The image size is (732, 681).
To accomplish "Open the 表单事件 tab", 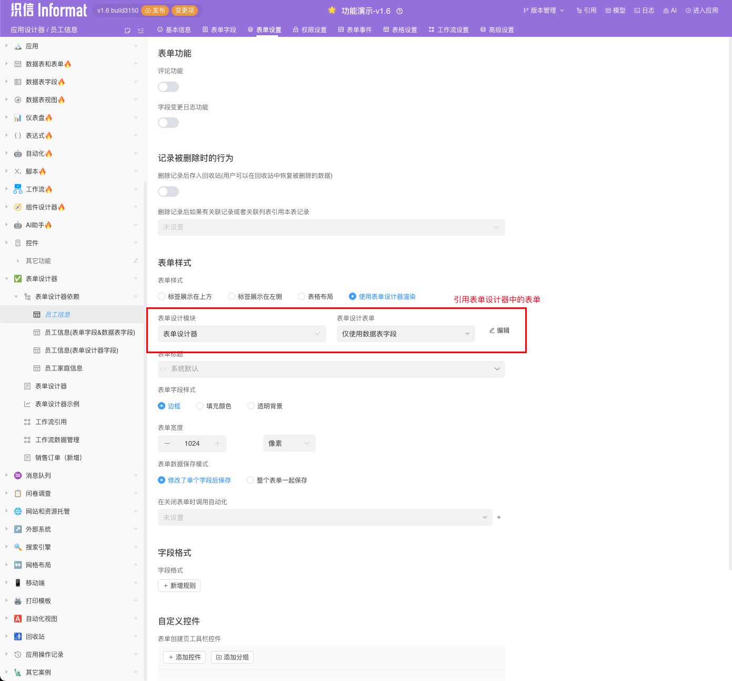I will pyautogui.click(x=355, y=30).
